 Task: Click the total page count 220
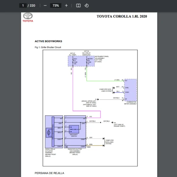32,6
